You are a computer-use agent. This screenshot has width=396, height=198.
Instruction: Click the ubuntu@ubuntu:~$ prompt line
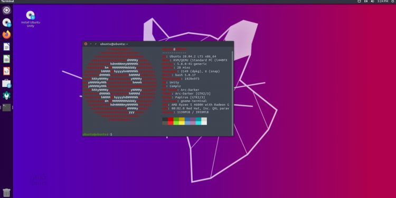click(98, 134)
